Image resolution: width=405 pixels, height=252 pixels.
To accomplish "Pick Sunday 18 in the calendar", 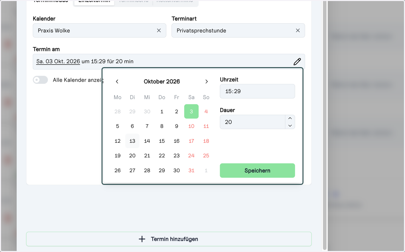I will coord(206,141).
